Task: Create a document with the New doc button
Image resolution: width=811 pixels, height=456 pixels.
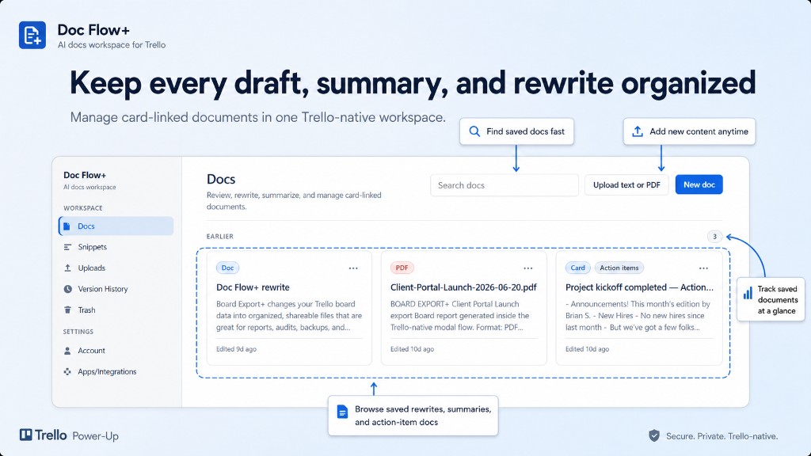Action: (x=699, y=184)
